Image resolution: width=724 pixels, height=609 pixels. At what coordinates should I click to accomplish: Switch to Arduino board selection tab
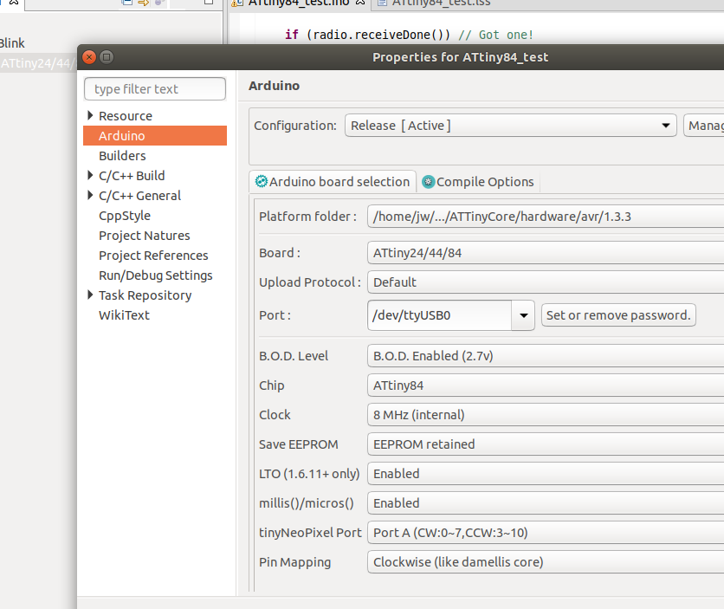tap(333, 181)
